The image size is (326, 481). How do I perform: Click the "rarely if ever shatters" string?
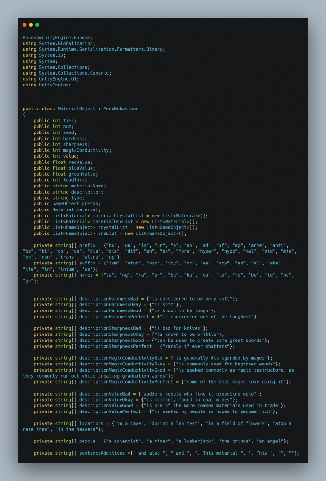click(x=197, y=346)
